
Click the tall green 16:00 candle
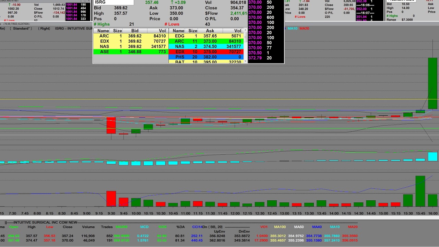pyautogui.click(x=433, y=84)
